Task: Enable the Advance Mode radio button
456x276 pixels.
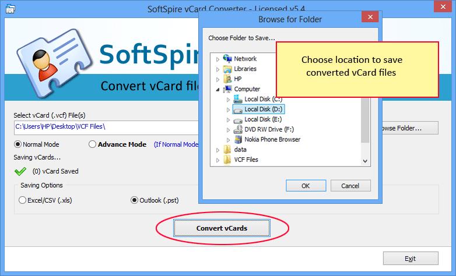Action: click(x=92, y=144)
